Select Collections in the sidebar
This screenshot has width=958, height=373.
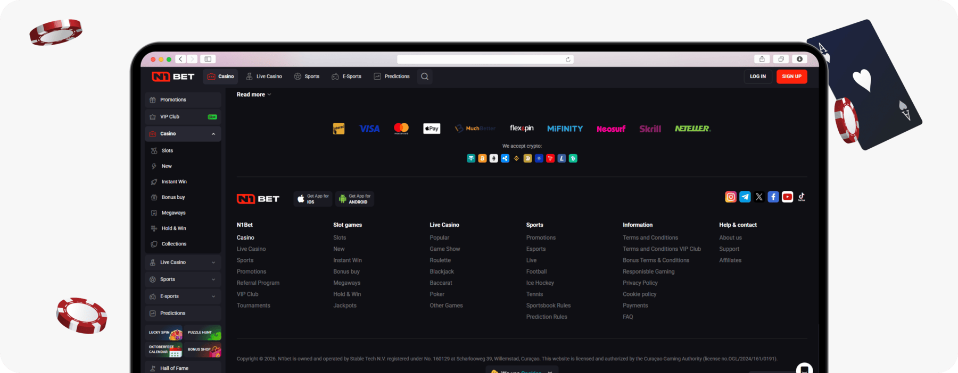point(183,244)
